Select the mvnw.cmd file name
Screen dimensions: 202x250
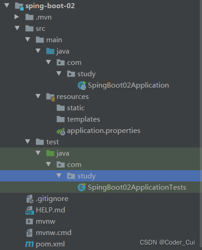tap(53, 233)
